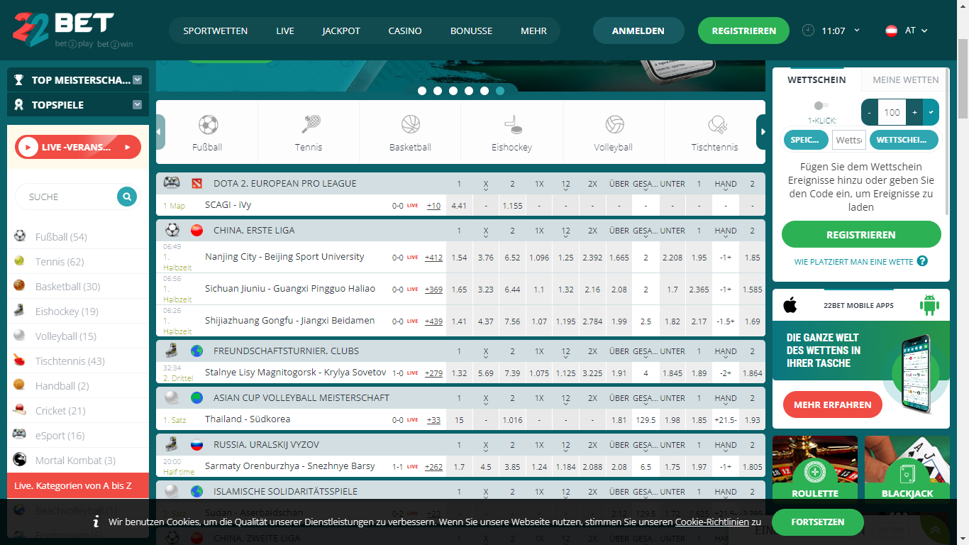Decrease stake with minus button

pos(870,112)
